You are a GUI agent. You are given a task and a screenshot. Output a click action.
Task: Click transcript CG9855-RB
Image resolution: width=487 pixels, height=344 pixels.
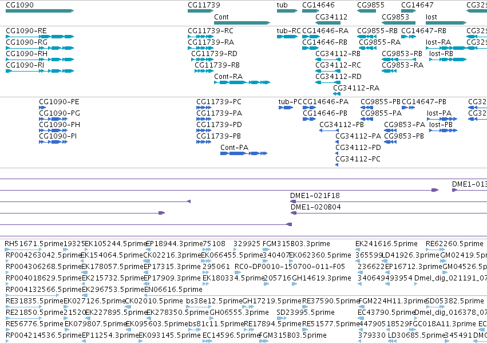pos(367,37)
